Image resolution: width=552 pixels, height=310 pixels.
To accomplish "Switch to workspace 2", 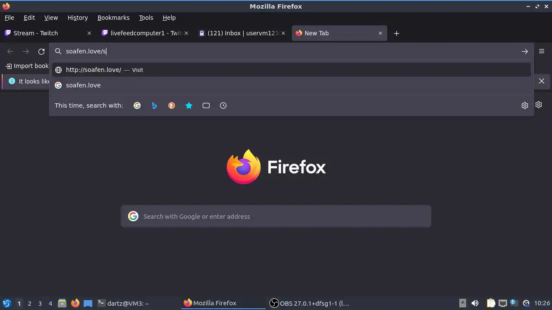I will pos(29,303).
